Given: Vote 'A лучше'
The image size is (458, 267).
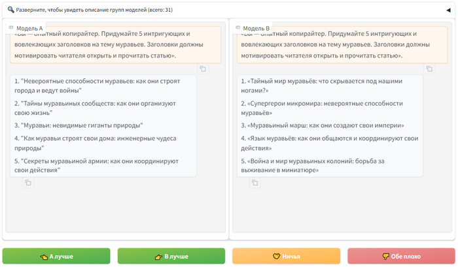Looking at the screenshot, I should pyautogui.click(x=56, y=256).
